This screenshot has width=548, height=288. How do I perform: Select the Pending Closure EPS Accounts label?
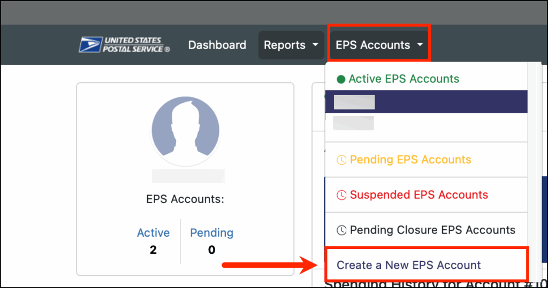tap(432, 230)
